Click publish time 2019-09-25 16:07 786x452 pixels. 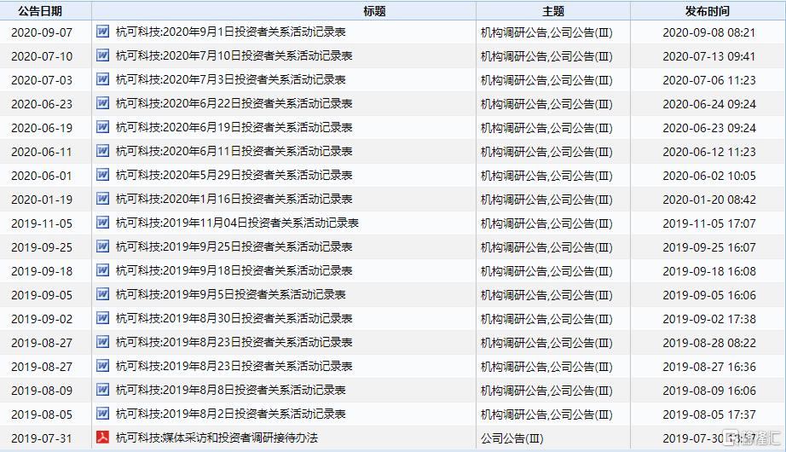click(708, 247)
